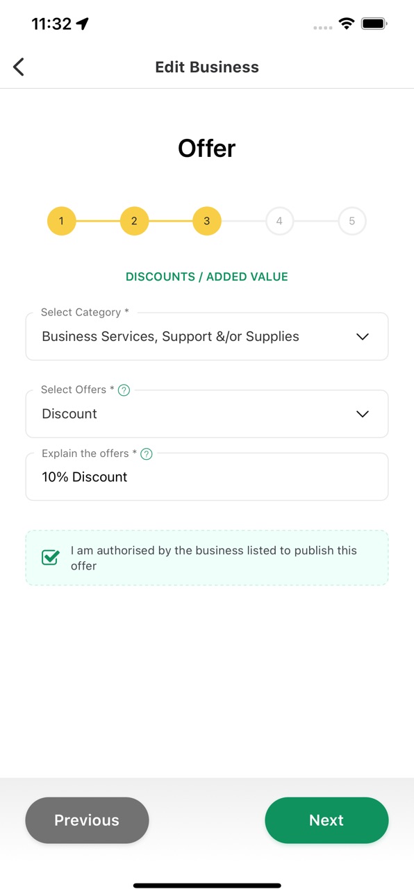Go to step 4 circle
The width and height of the screenshot is (414, 896).
(279, 221)
